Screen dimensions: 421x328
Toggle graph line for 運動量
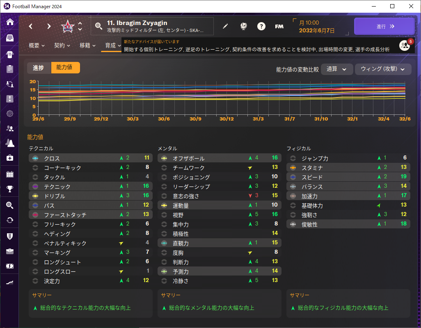click(164, 205)
